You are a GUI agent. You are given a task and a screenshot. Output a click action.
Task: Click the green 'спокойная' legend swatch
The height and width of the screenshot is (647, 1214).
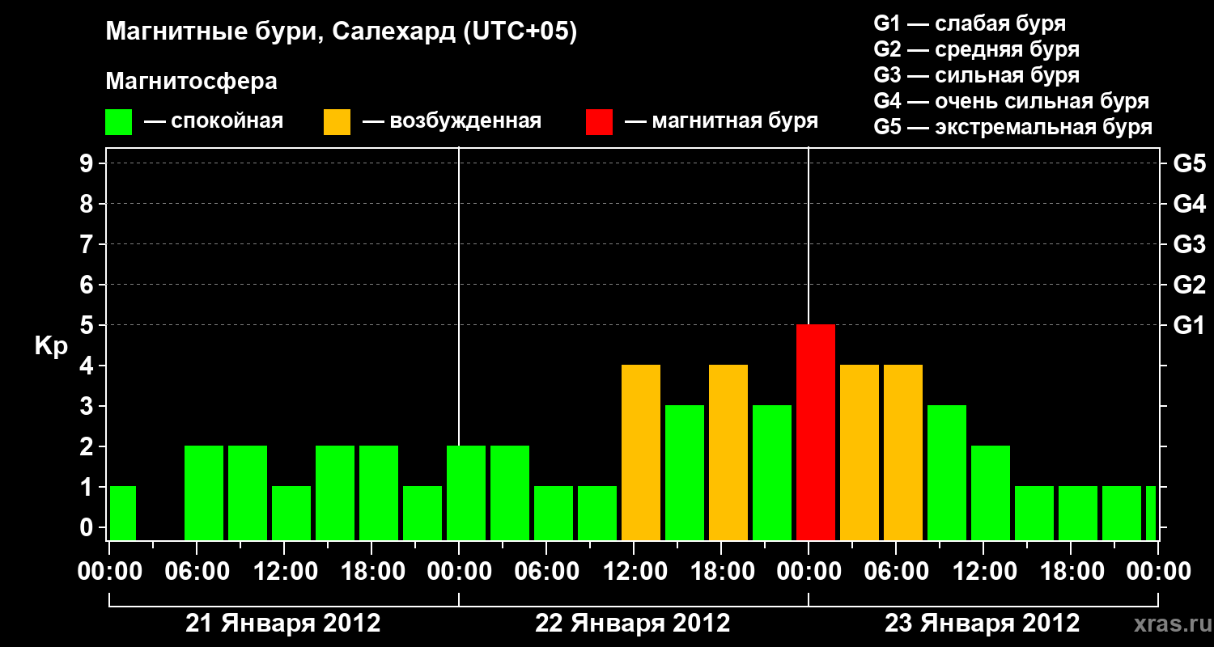click(119, 122)
